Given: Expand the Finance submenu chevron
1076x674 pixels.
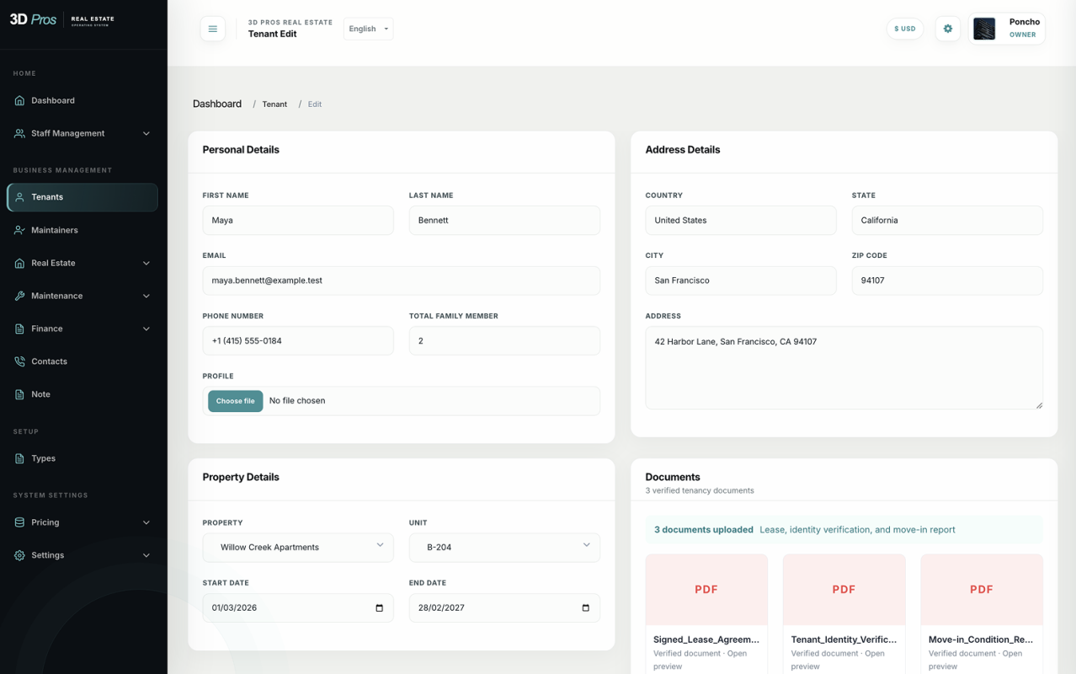Looking at the screenshot, I should point(146,329).
